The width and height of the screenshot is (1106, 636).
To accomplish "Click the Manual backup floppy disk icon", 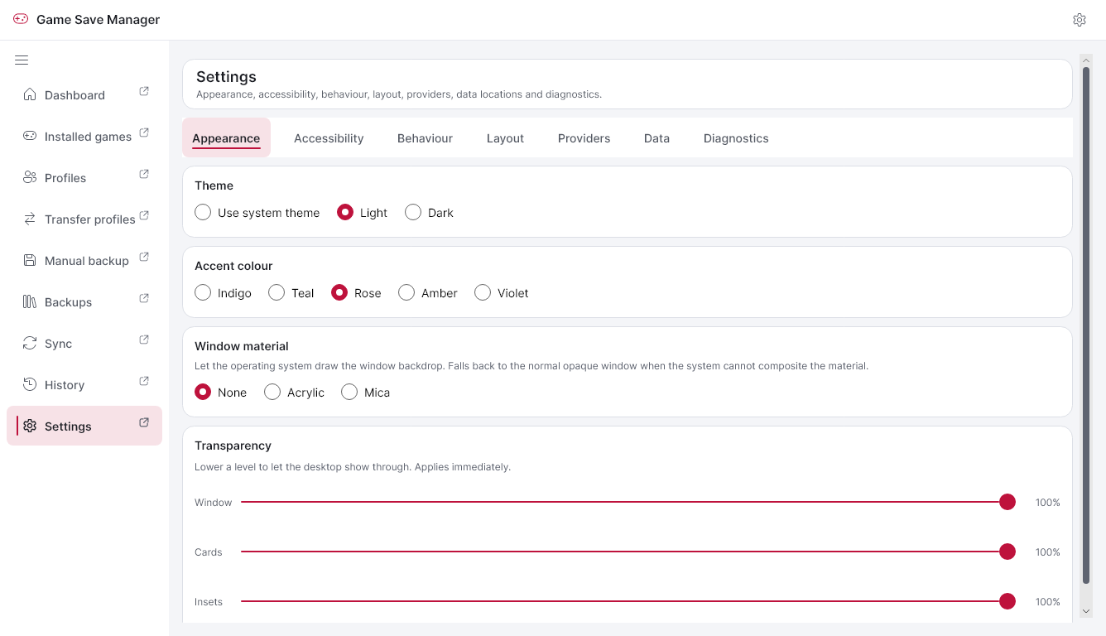I will (30, 260).
